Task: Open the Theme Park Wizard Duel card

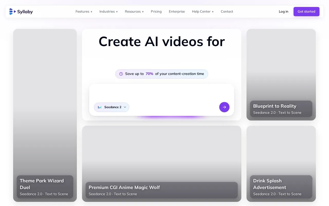Action: pos(45,115)
